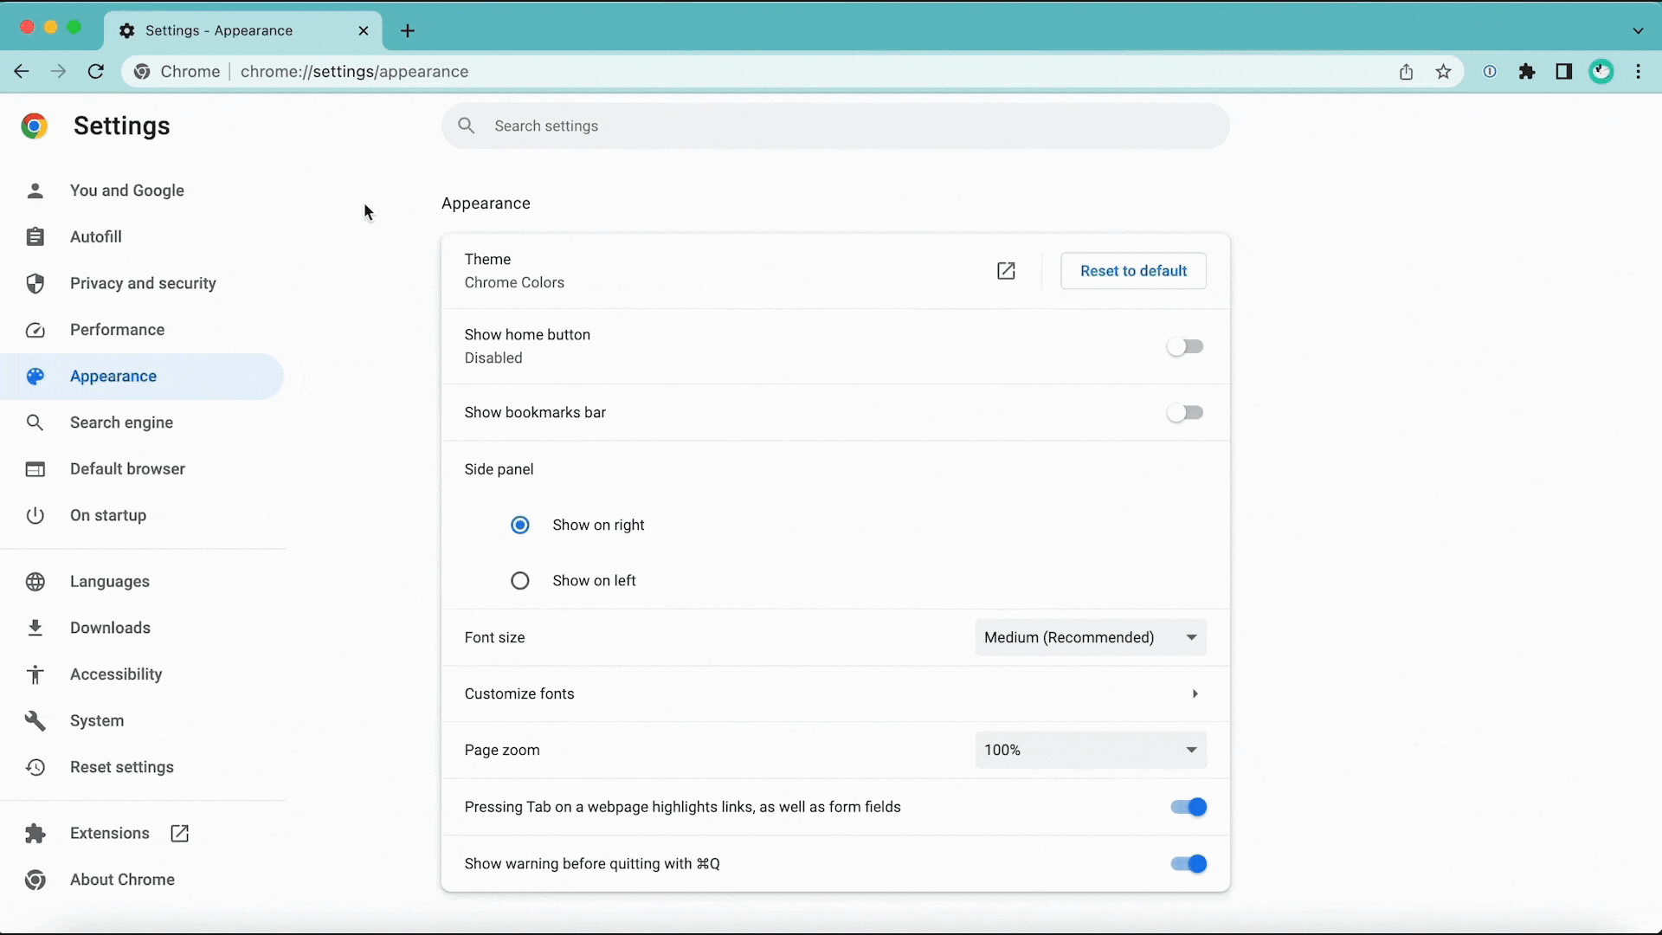
Task: Disable warning before quitting toggle
Action: (1189, 864)
